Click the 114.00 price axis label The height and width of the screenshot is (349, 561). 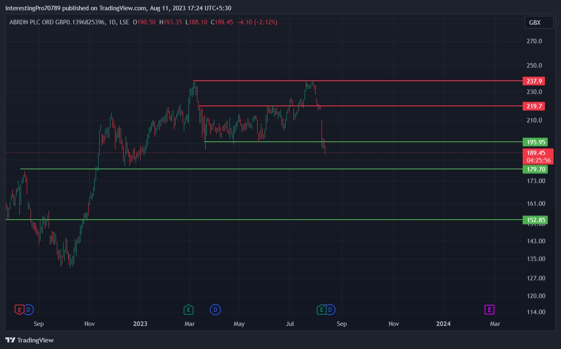tap(536, 312)
